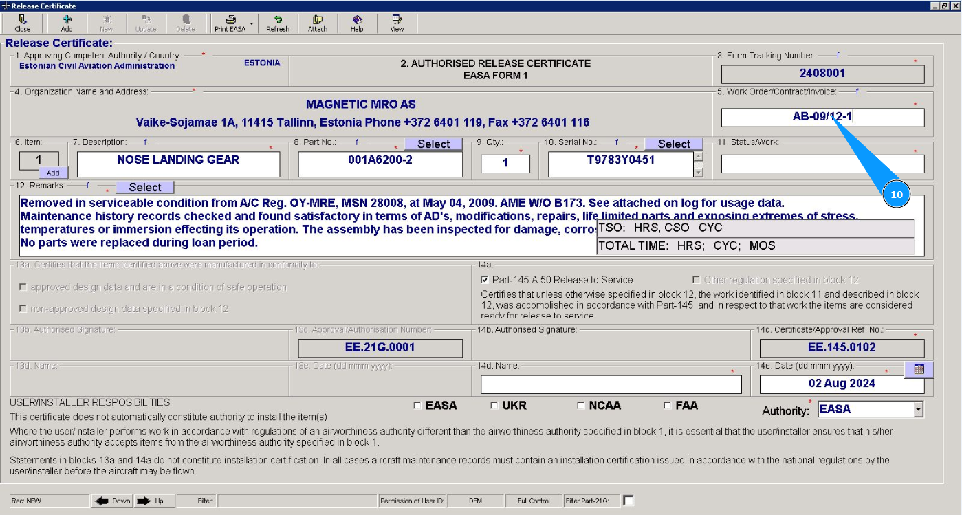Screen dimensions: 962x515
Task: Click the Add record toolbar icon
Action: [67, 23]
